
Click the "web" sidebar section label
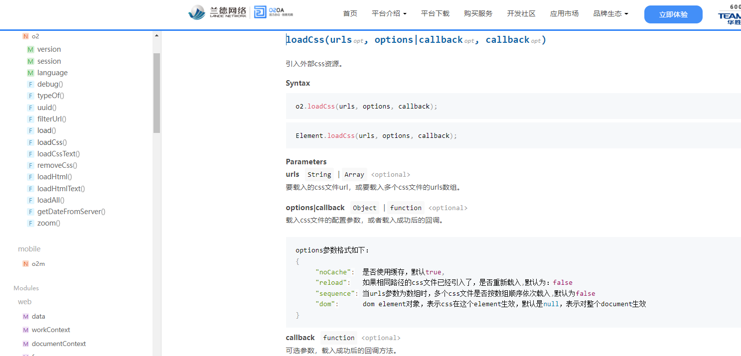point(25,302)
